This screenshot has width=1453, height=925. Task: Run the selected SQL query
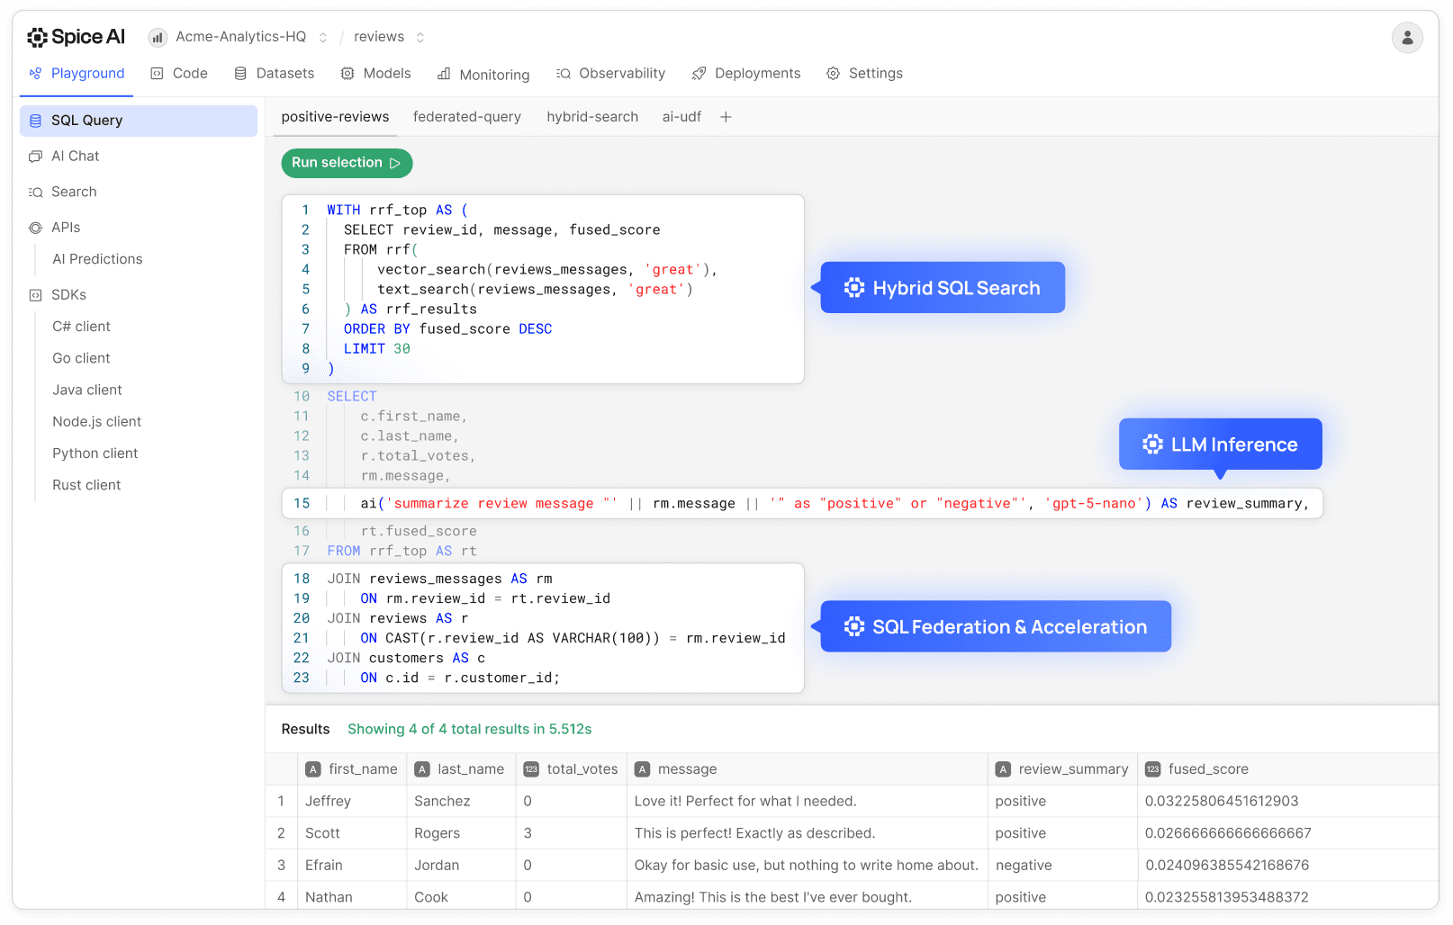point(347,163)
